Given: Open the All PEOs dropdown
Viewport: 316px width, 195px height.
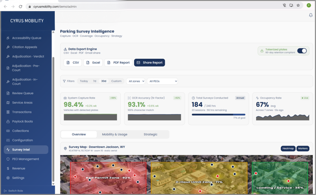Looking at the screenshot, I should (163, 81).
